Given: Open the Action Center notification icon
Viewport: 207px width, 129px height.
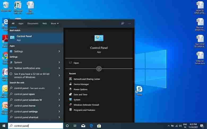Looking at the screenshot, I should click(x=202, y=126).
